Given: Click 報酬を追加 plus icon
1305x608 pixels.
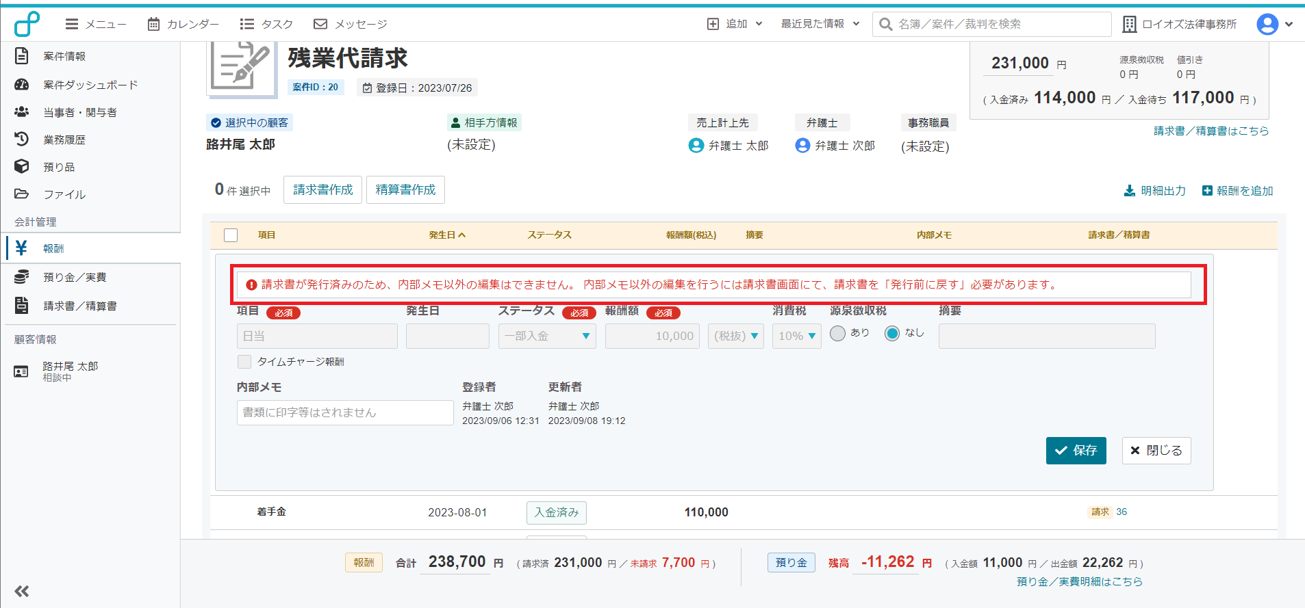Looking at the screenshot, I should pos(1207,191).
